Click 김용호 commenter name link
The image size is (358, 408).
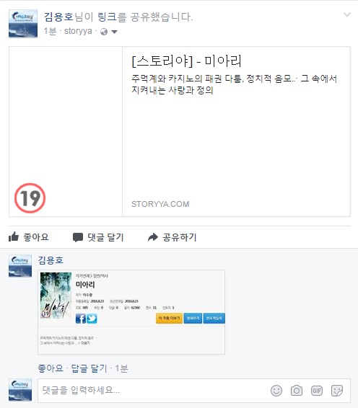(51, 260)
